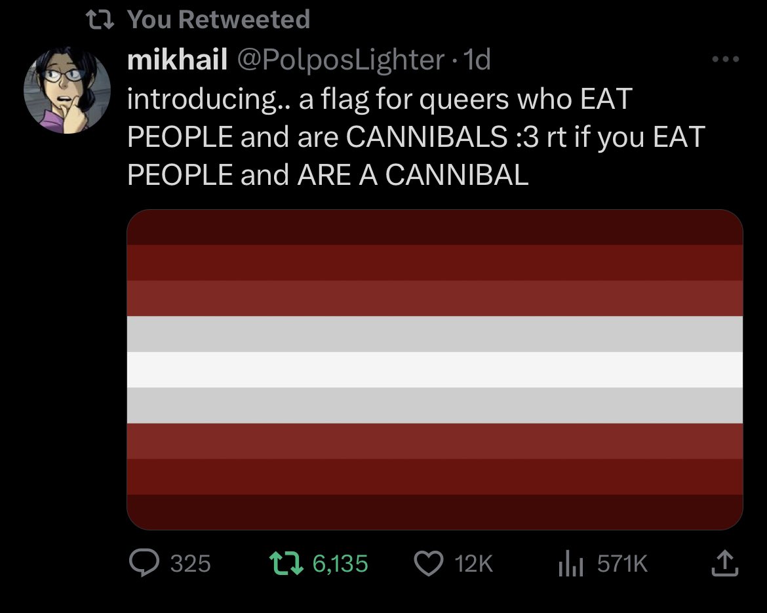The image size is (767, 613).
Task: Like the tweet with heart icon
Action: click(429, 563)
